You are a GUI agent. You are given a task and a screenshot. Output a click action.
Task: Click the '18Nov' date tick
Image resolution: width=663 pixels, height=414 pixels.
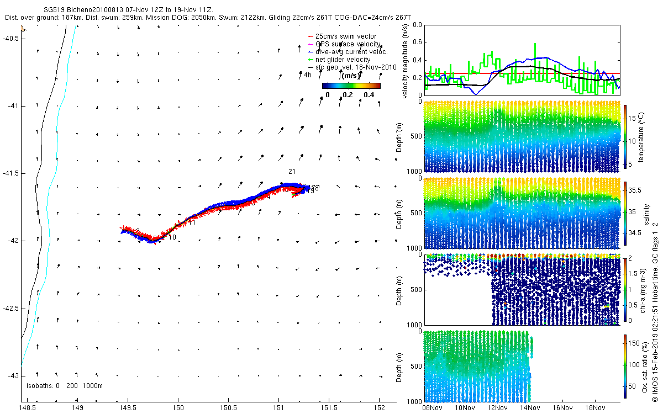tap(595, 407)
